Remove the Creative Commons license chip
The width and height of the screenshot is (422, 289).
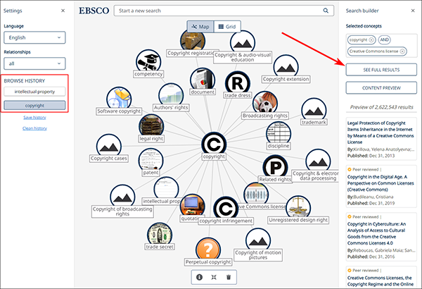click(402, 51)
